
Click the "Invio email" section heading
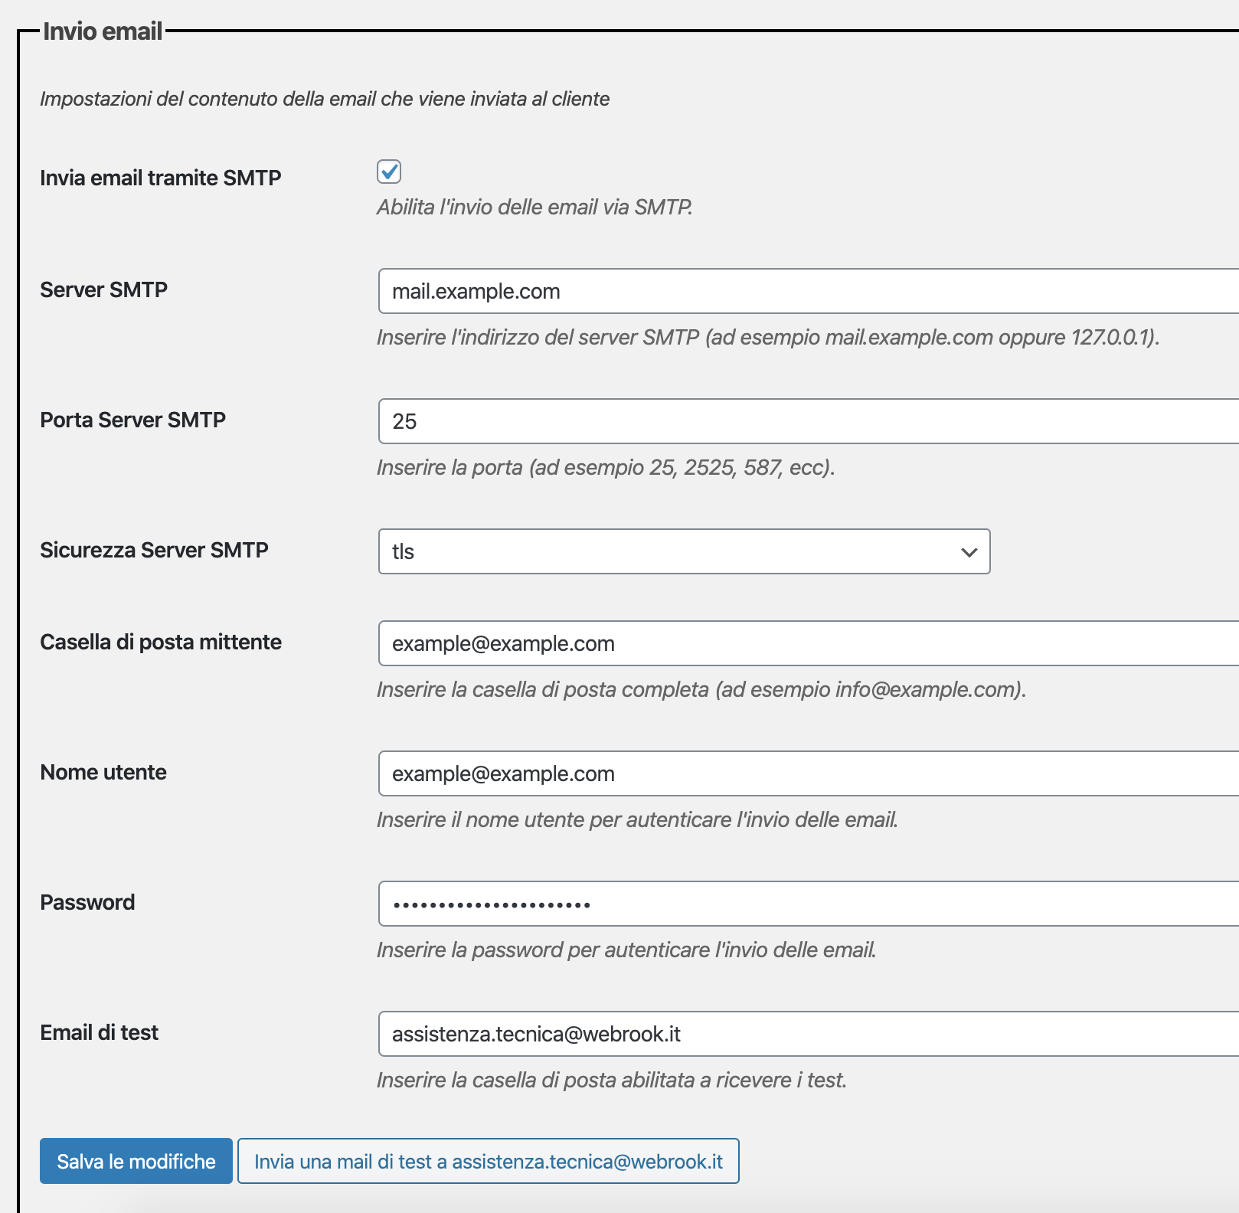tap(103, 31)
